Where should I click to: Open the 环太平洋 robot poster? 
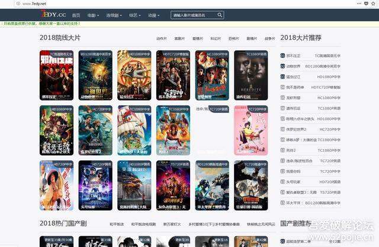tap(212, 186)
